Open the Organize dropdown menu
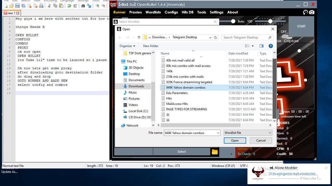This screenshot has height=186, width=332. [127, 46]
